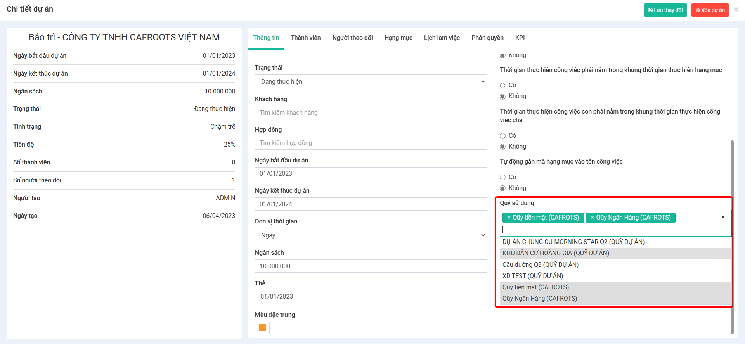Click the Lưu thay đổi save button
Screen dimensions: 745x344
tap(665, 10)
